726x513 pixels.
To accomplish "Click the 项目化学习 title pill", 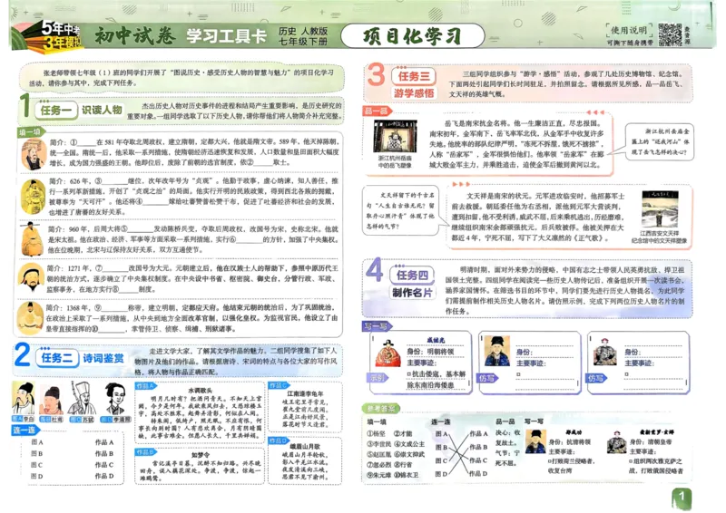I will (413, 35).
